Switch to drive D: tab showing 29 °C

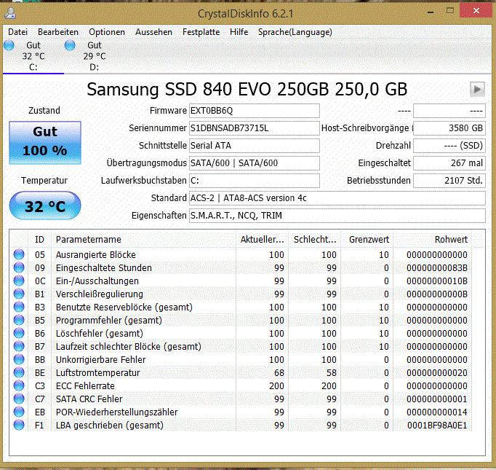tap(95, 56)
